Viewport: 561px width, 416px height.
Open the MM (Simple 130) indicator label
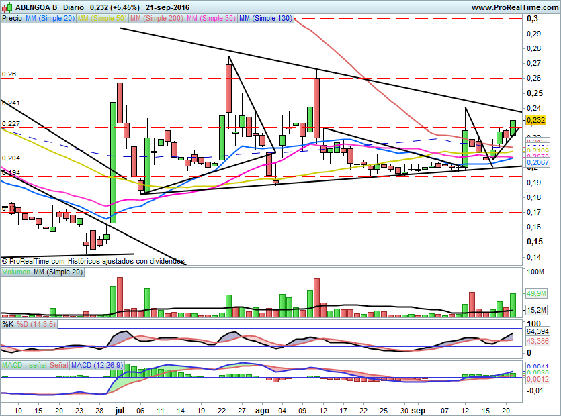coord(266,19)
